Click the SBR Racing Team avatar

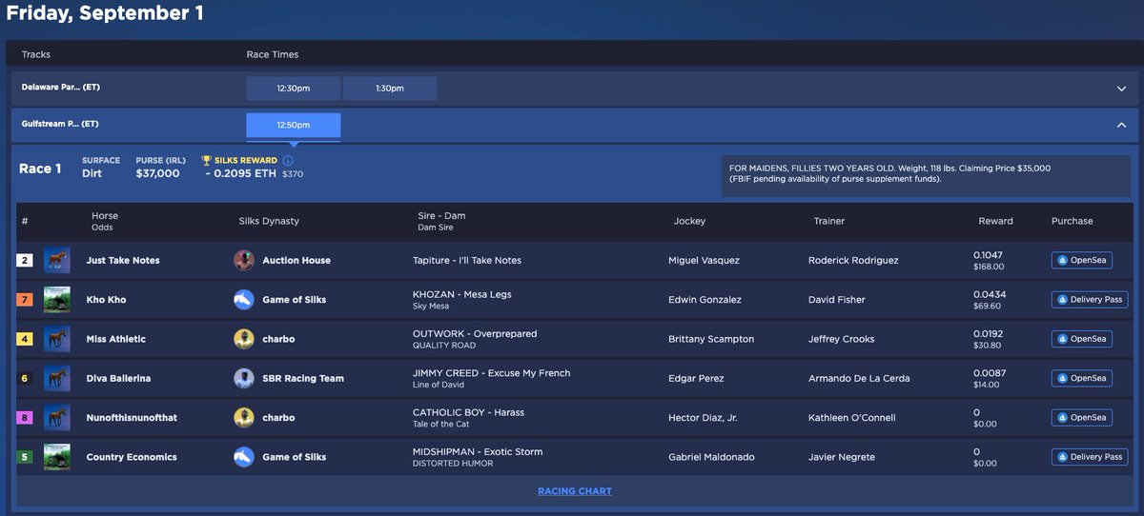pyautogui.click(x=244, y=378)
